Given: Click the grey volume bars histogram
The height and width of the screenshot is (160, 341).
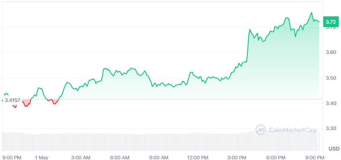Looking at the screenshot, I should pos(140,142).
